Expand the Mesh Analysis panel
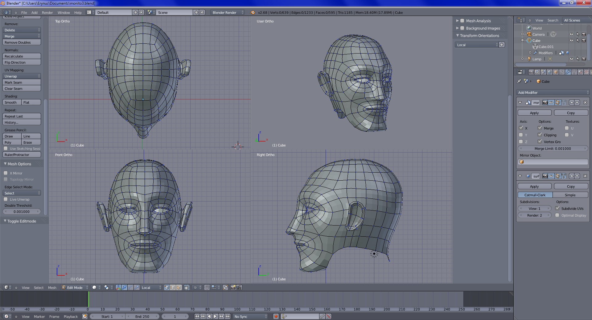The height and width of the screenshot is (320, 592). pos(458,21)
